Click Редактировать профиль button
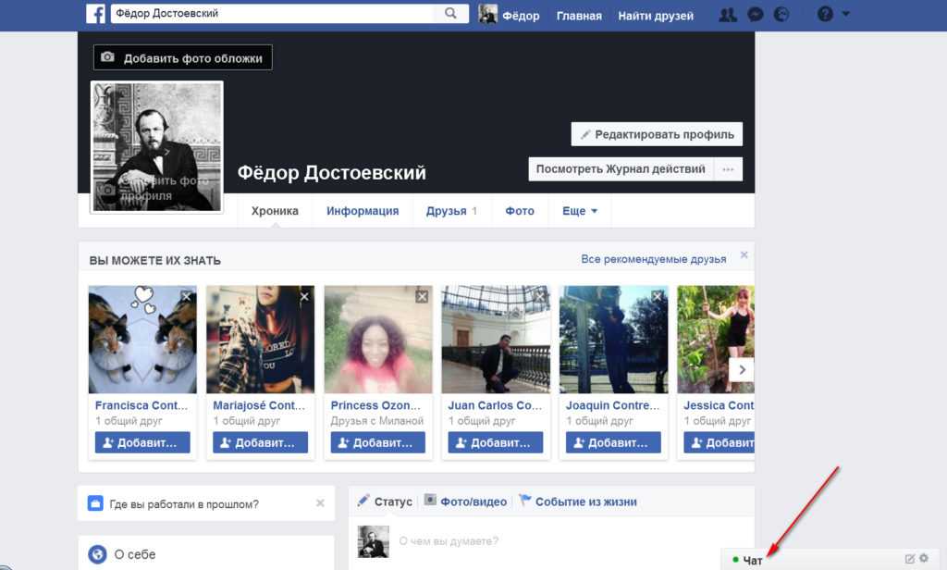The height and width of the screenshot is (570, 947). pyautogui.click(x=658, y=134)
